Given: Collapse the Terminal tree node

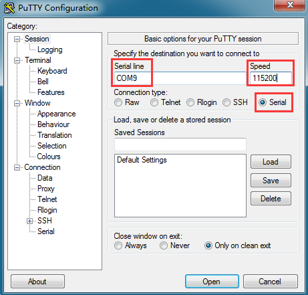Looking at the screenshot, I should tap(17, 60).
